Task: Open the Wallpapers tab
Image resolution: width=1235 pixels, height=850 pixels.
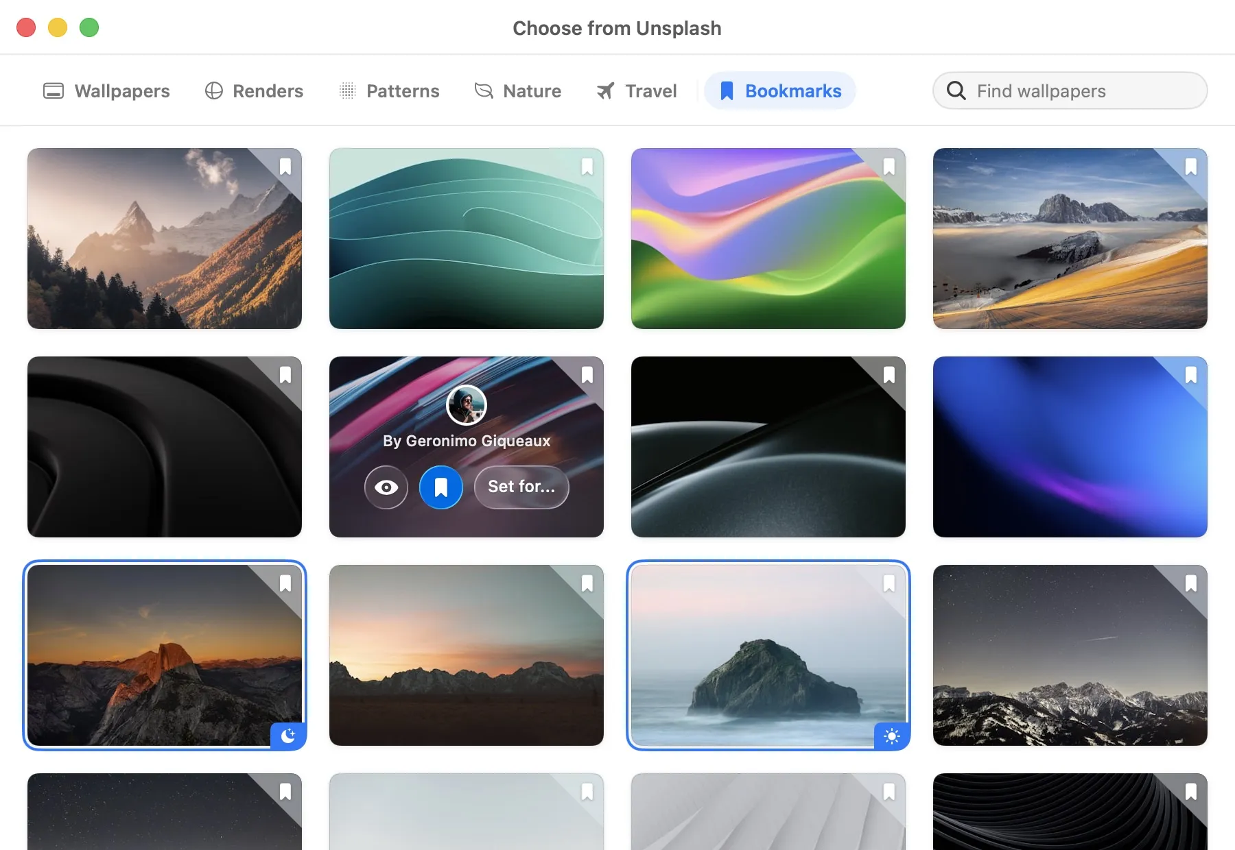Action: point(106,91)
